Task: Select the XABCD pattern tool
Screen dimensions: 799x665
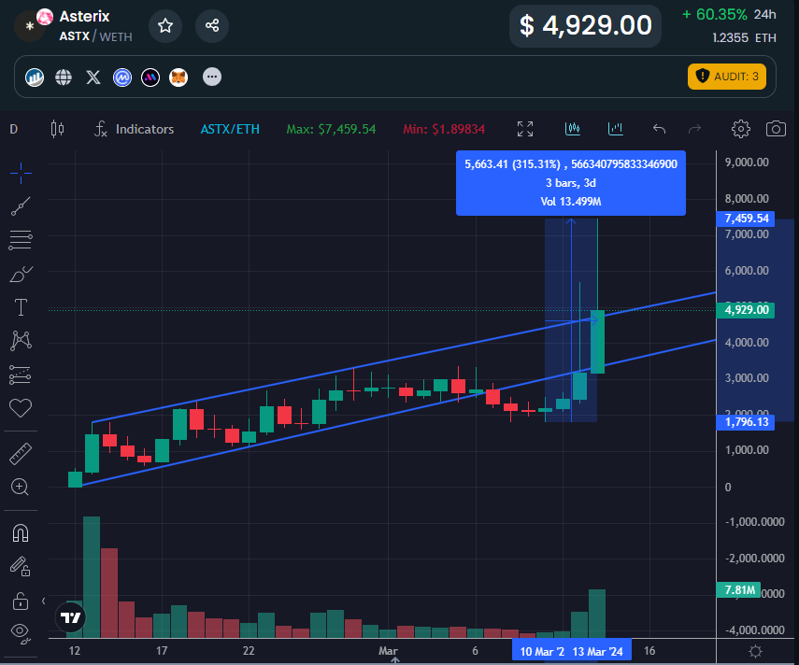Action: [21, 341]
